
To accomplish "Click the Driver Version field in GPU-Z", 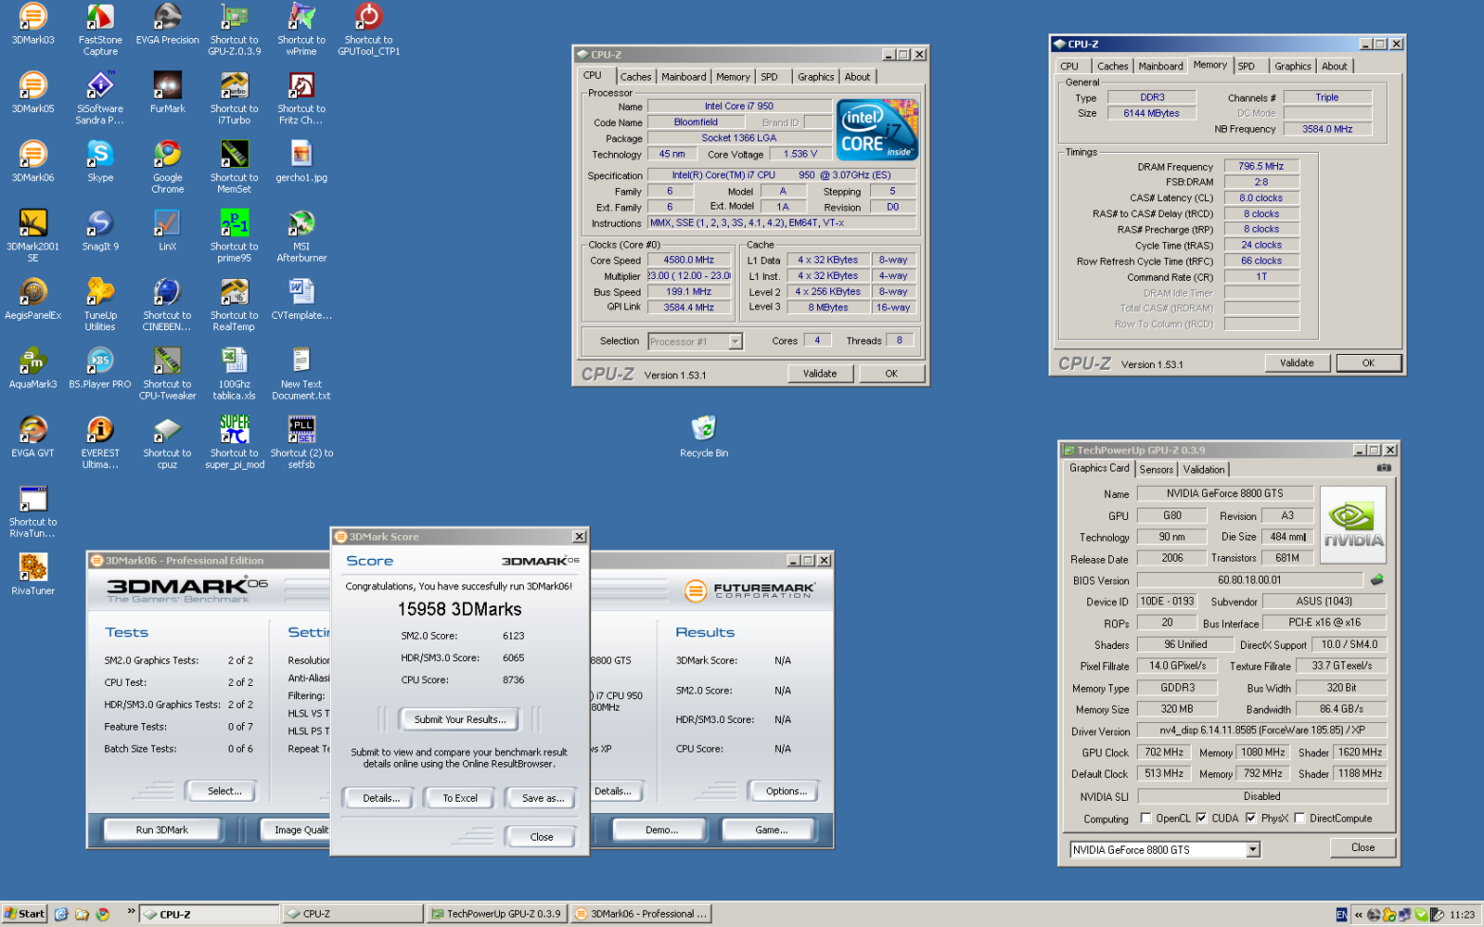I will 1262,730.
